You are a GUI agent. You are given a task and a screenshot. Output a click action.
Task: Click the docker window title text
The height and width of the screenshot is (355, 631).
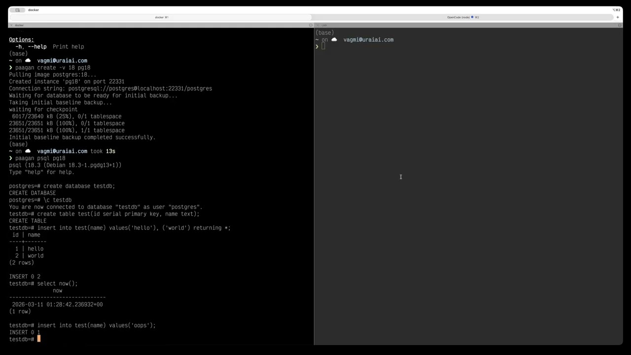(x=34, y=10)
